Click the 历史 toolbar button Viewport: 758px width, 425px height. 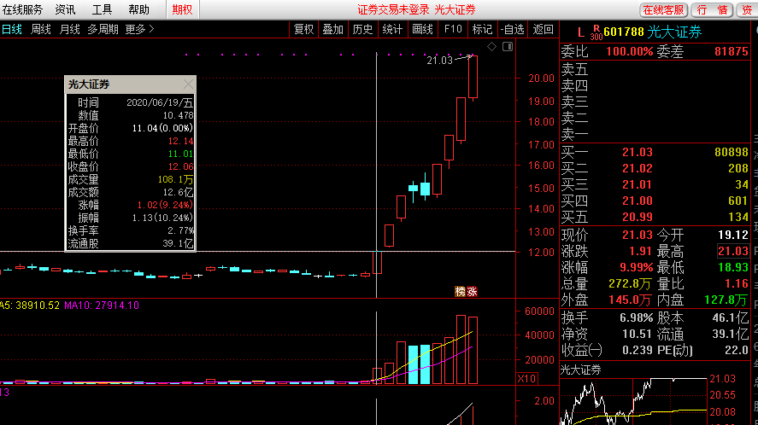(x=362, y=30)
